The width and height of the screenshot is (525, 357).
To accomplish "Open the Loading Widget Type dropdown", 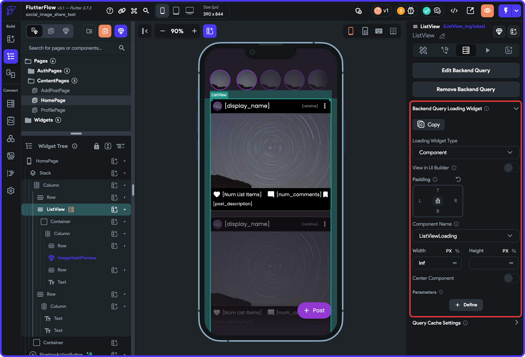I will [x=466, y=153].
